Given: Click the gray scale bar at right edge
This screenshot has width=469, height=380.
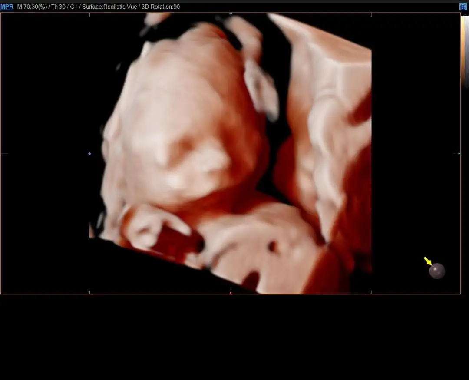Looking at the screenshot, I should point(466,51).
